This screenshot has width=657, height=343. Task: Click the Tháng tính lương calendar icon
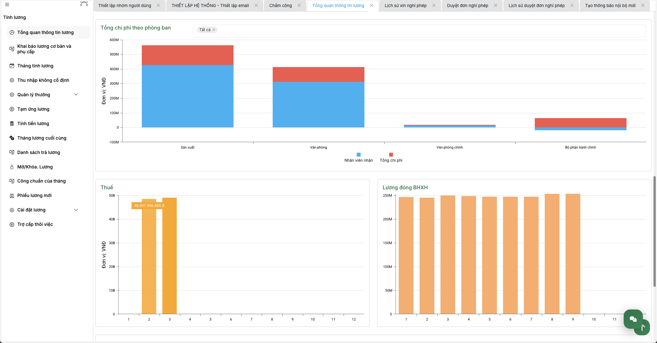(12, 66)
